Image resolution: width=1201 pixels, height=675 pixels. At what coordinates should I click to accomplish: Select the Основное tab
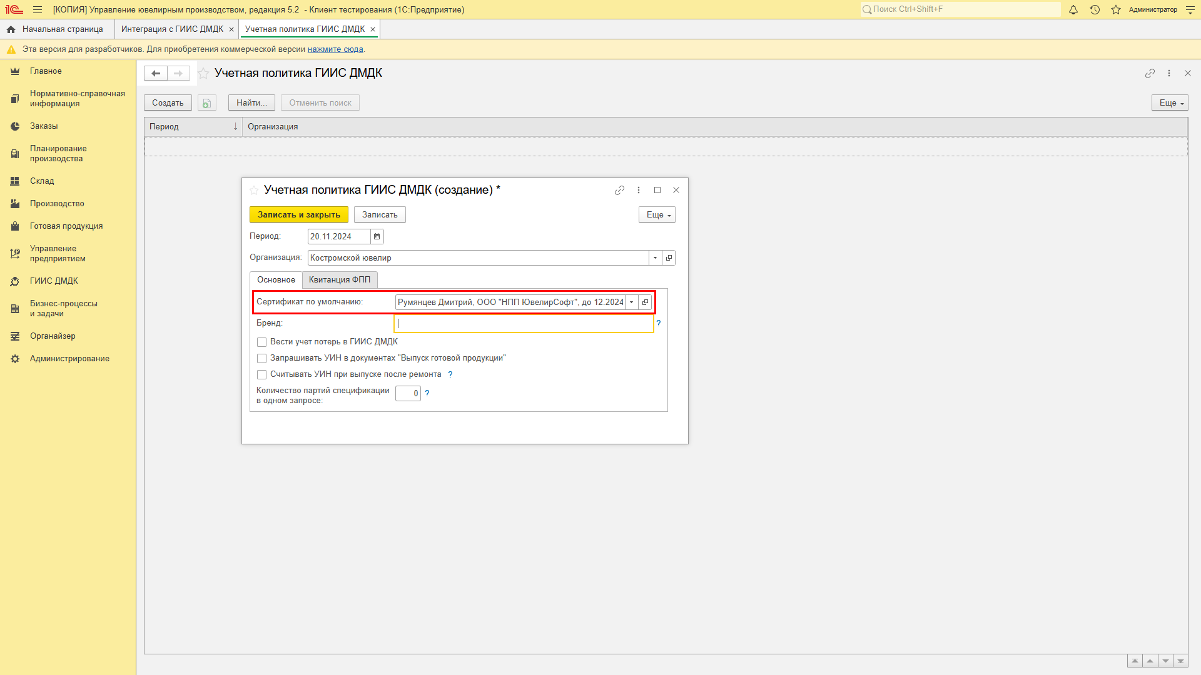(x=276, y=280)
